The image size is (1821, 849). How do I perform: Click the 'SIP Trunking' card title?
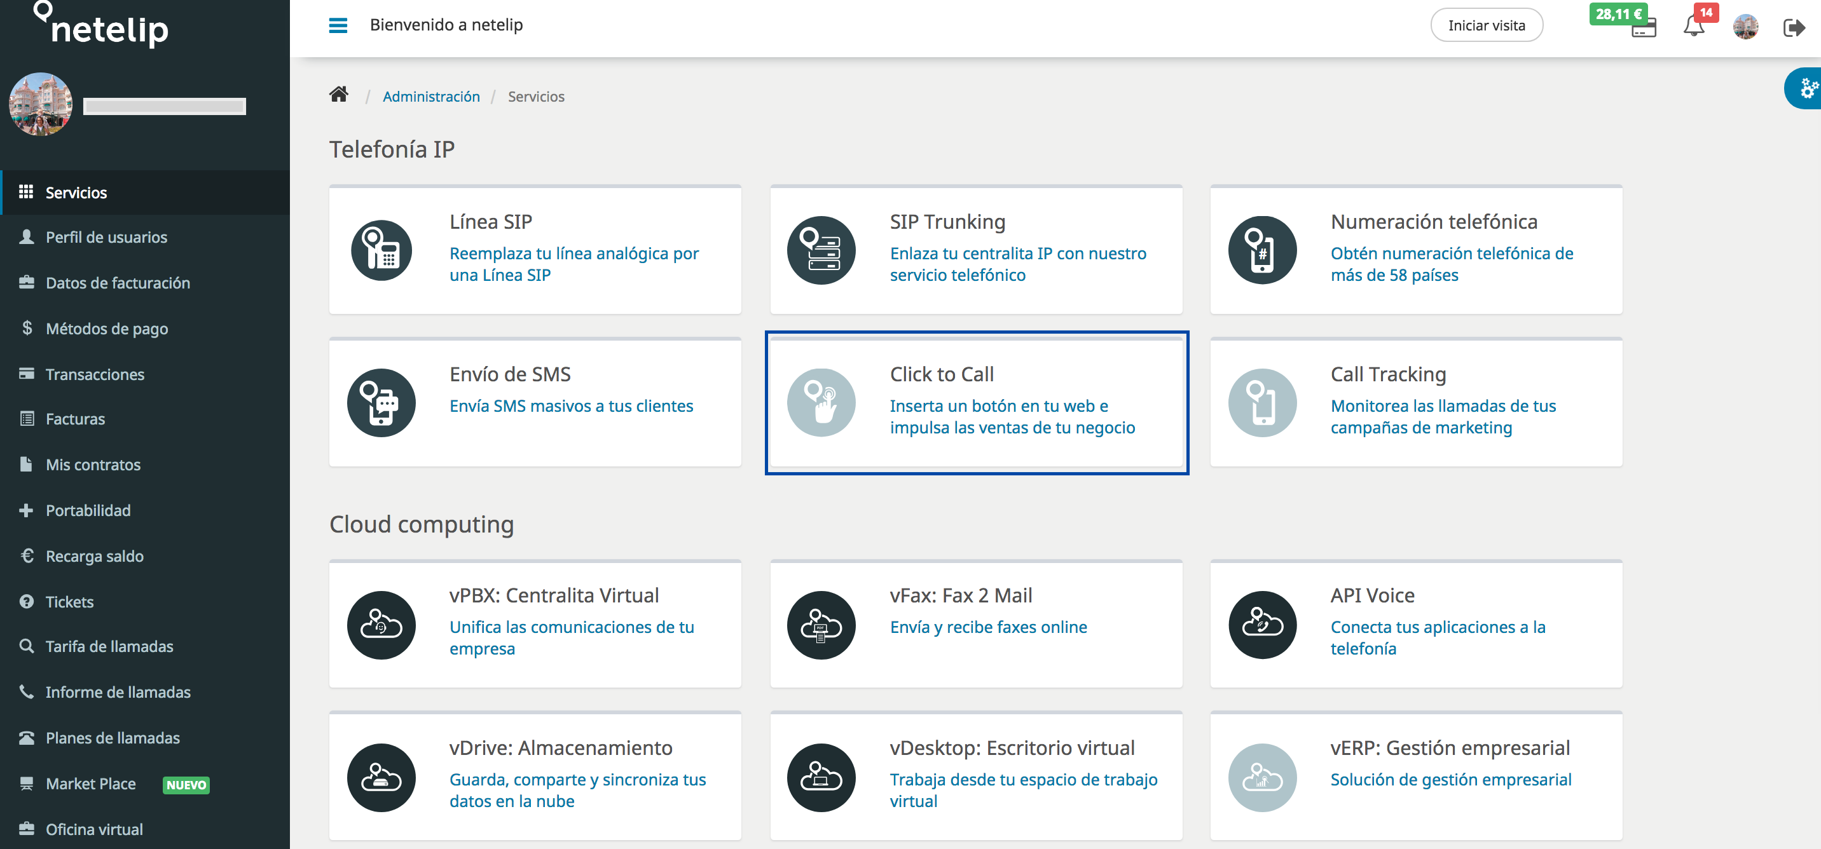tap(947, 221)
